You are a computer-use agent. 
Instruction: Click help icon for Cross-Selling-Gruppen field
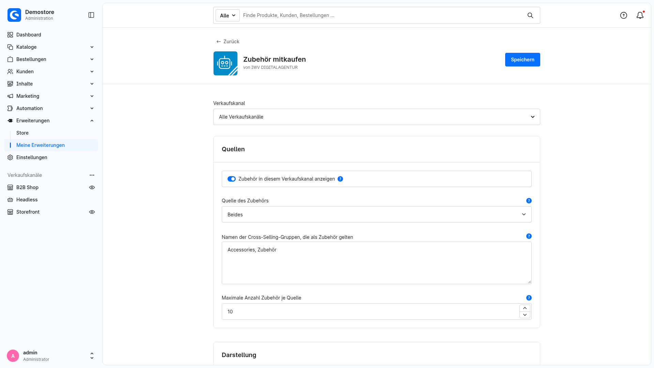coord(529,236)
